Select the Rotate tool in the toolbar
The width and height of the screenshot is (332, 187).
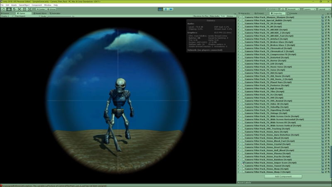(x=14, y=9)
